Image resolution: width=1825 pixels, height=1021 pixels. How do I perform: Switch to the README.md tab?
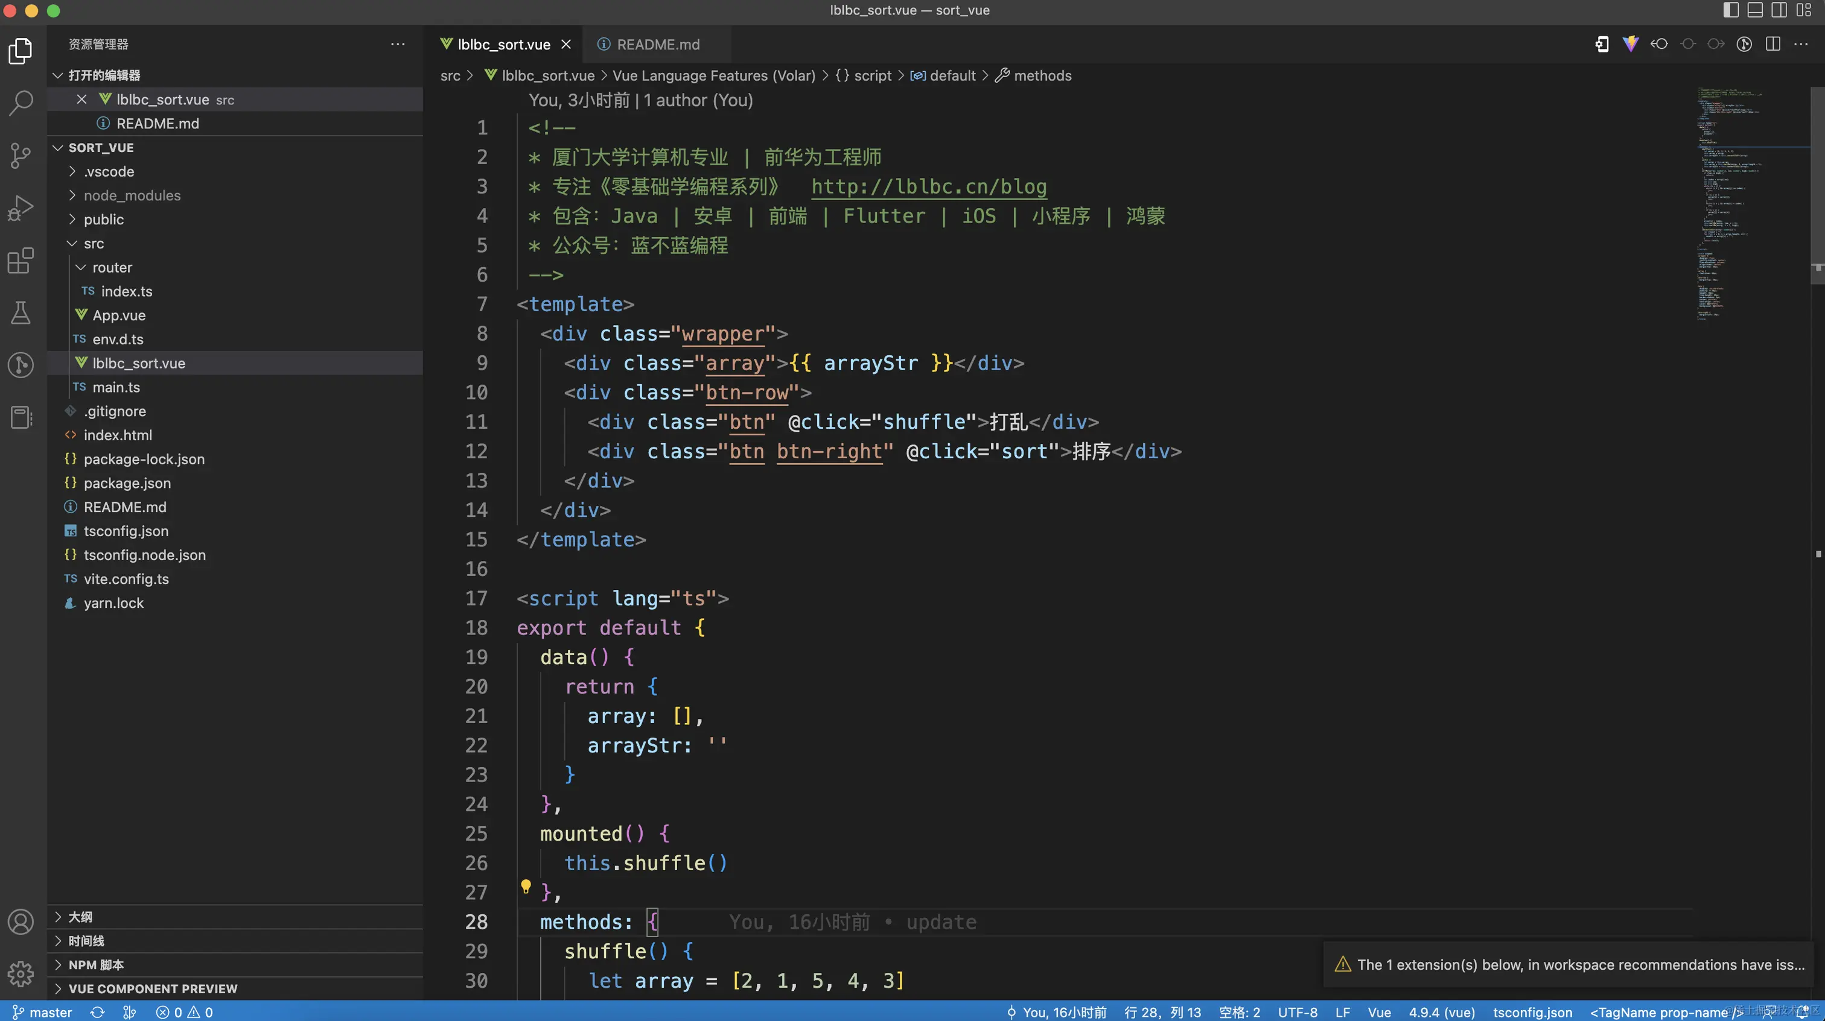[657, 44]
